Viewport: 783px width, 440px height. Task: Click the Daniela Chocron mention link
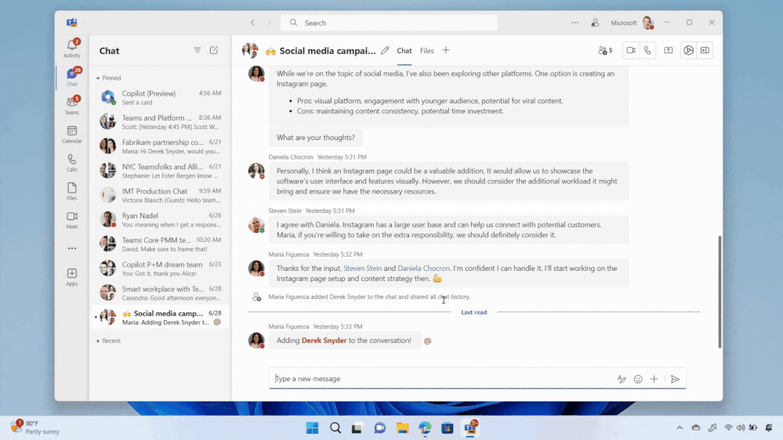[x=423, y=269]
